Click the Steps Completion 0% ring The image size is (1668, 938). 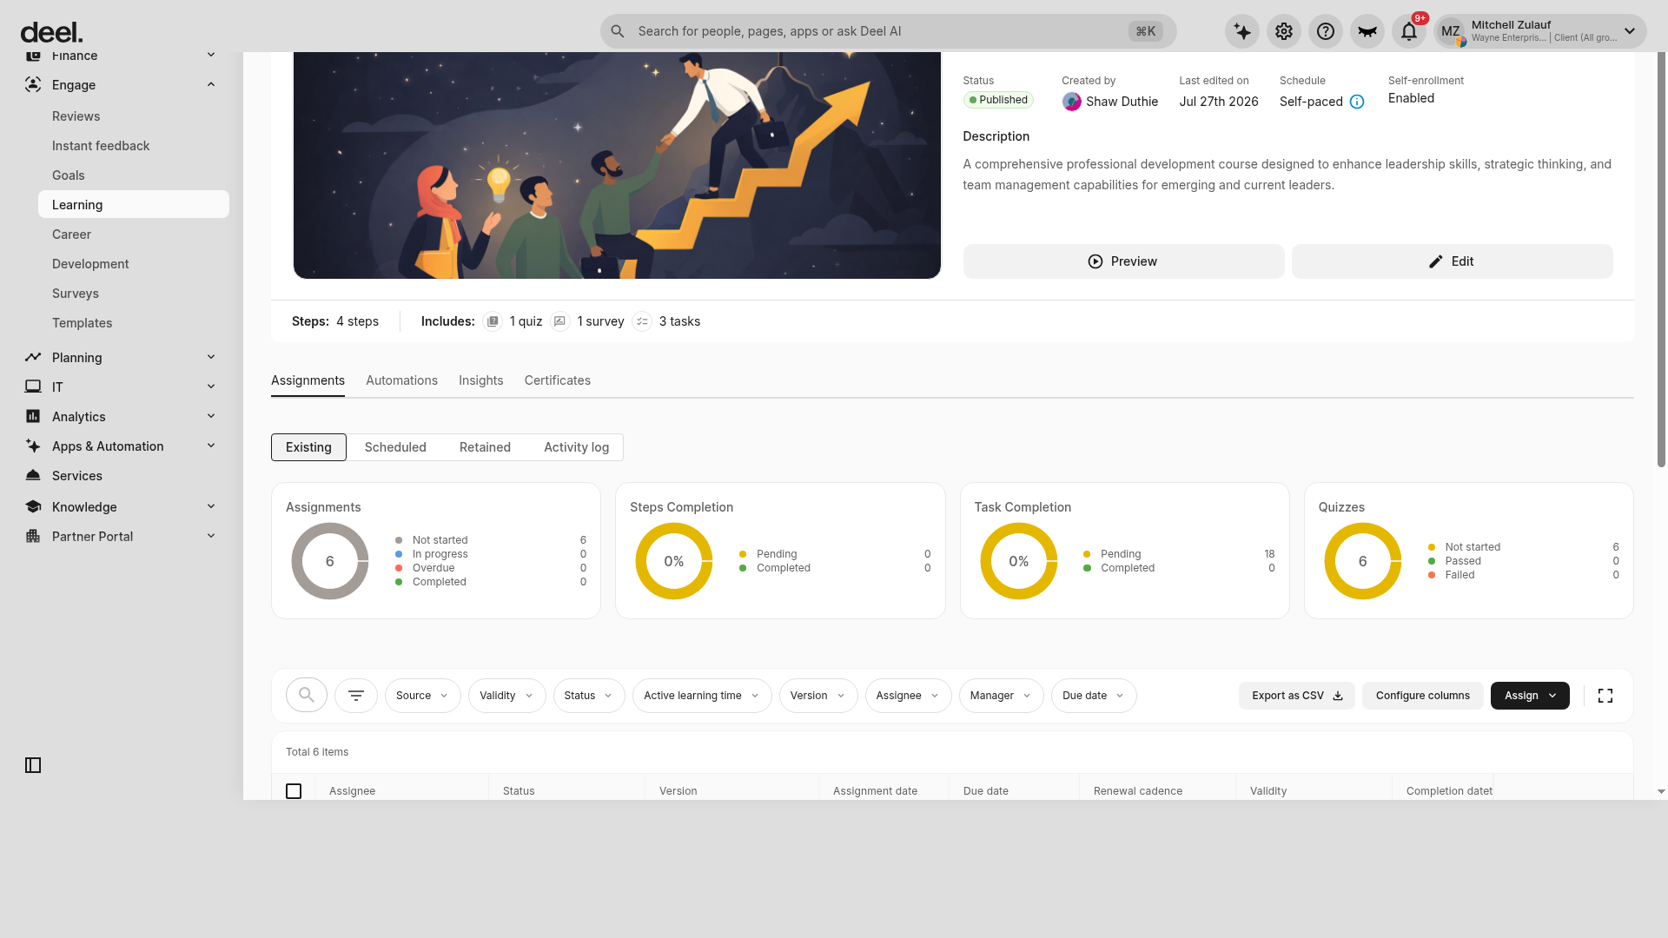pyautogui.click(x=674, y=561)
